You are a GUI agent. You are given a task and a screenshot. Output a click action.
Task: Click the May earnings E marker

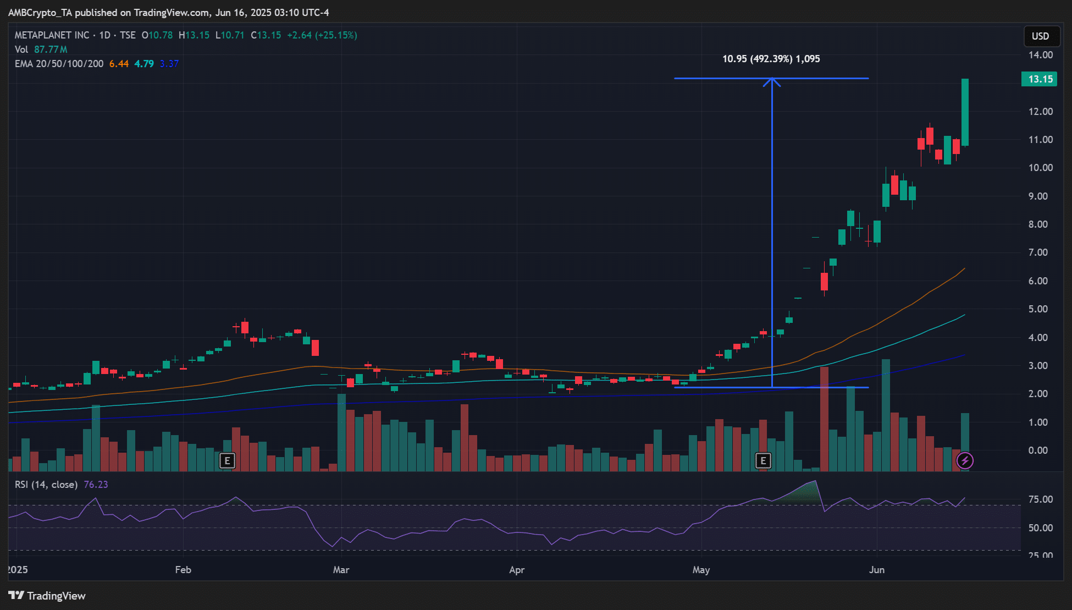pyautogui.click(x=763, y=460)
